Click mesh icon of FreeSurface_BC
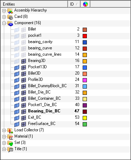This screenshot has height=160, width=131. (23, 124)
